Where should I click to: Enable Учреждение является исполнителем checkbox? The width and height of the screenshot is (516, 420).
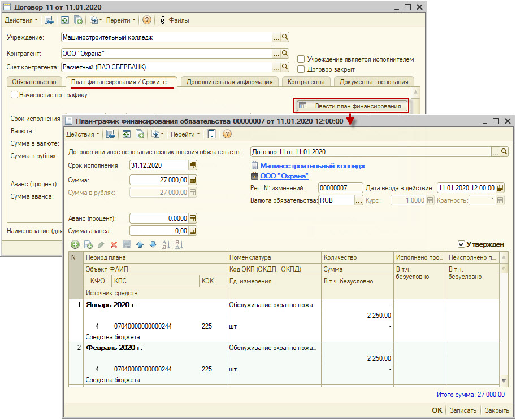[x=301, y=59]
